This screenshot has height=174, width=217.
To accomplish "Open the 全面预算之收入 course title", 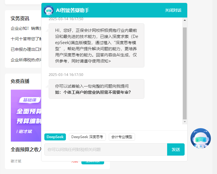I will [26, 149].
